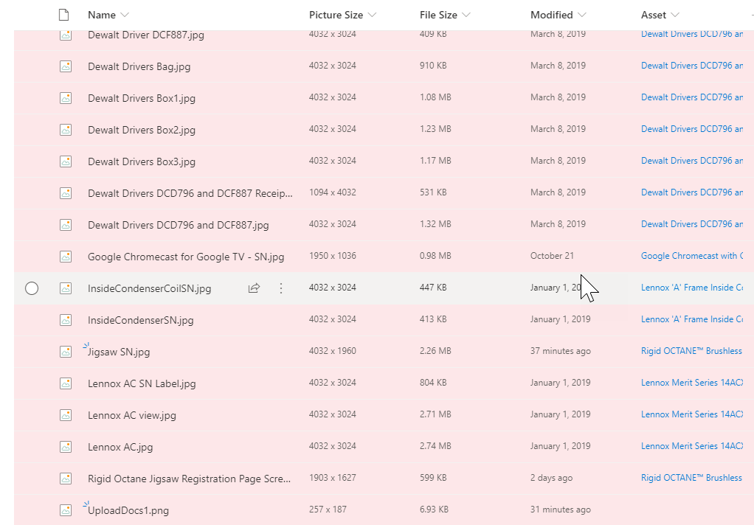
Task: Click the 910 KB file size cell
Action: pos(433,66)
